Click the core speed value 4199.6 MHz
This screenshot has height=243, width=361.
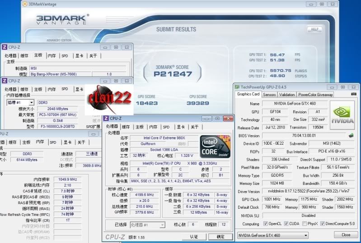tap(144, 195)
